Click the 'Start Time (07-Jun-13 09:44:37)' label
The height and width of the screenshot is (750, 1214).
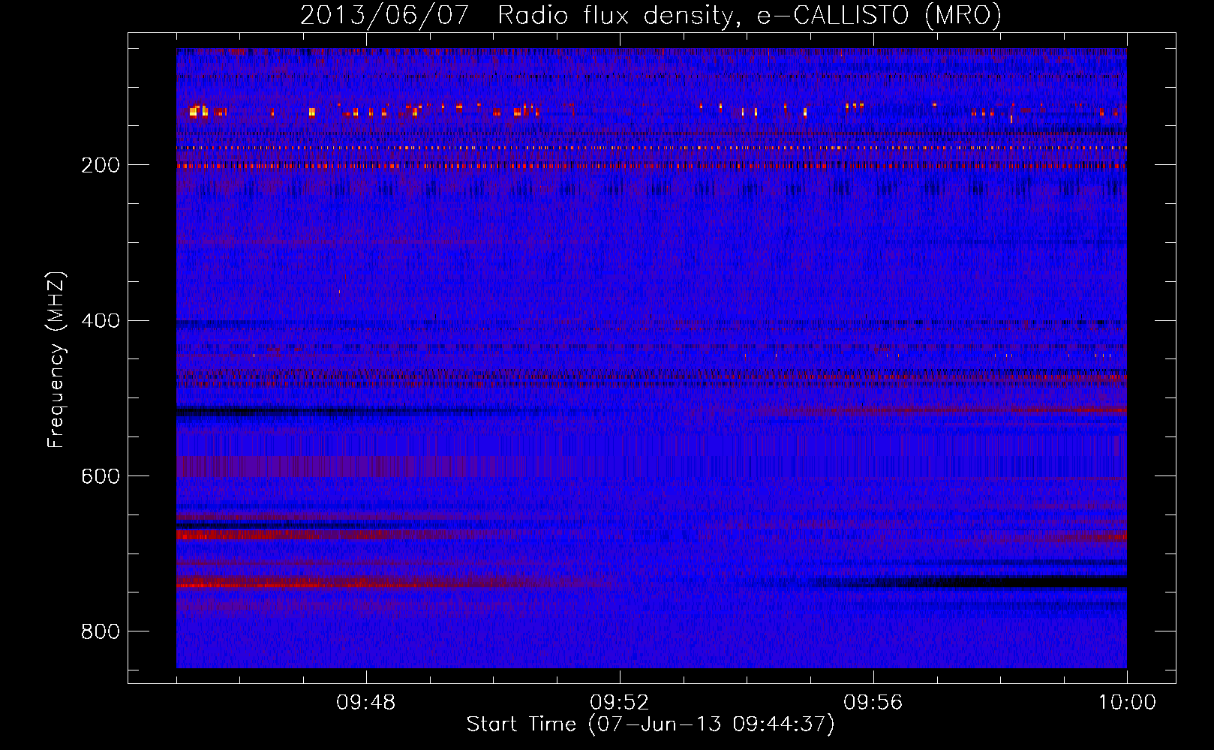(x=651, y=724)
